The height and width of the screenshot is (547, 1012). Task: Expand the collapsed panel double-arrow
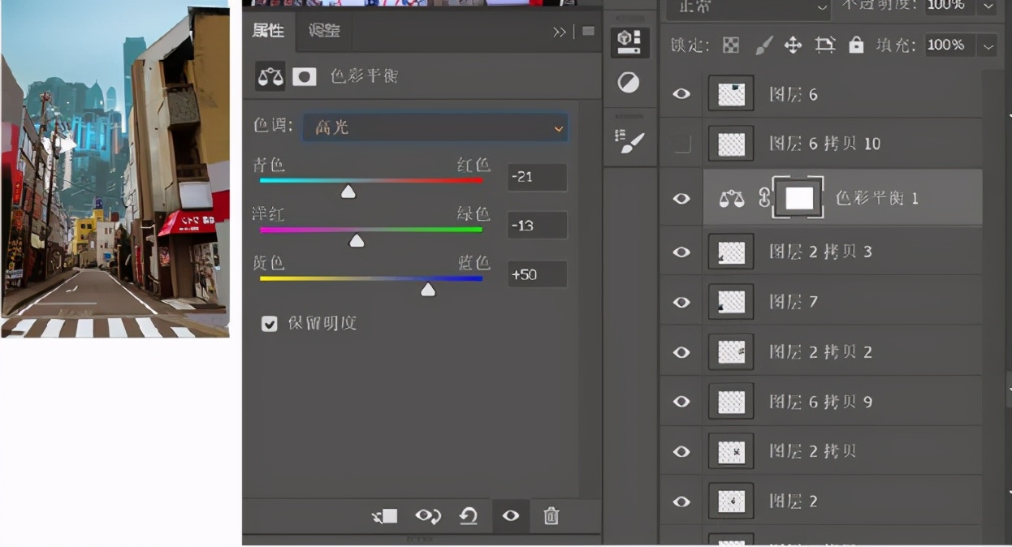click(560, 32)
